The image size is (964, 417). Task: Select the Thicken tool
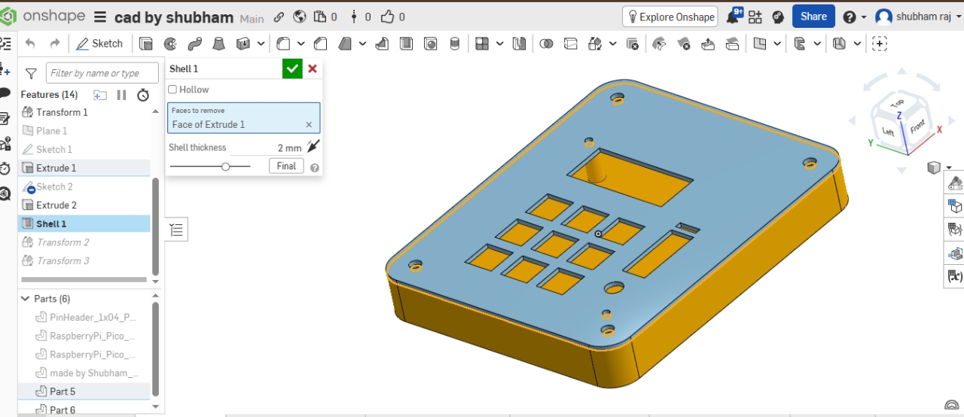243,44
